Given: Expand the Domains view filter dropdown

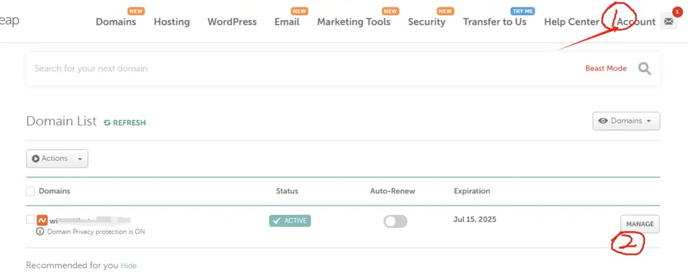Looking at the screenshot, I should [626, 121].
